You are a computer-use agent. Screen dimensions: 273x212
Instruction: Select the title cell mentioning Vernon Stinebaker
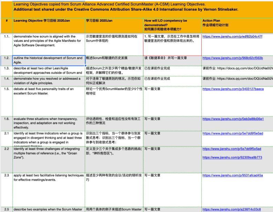143,10
